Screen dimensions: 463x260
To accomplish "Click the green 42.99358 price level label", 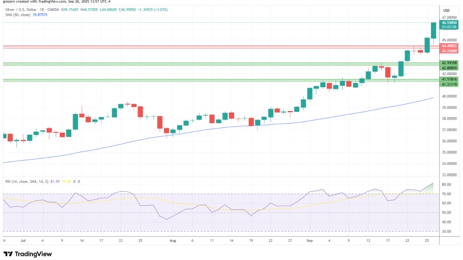I will [449, 62].
